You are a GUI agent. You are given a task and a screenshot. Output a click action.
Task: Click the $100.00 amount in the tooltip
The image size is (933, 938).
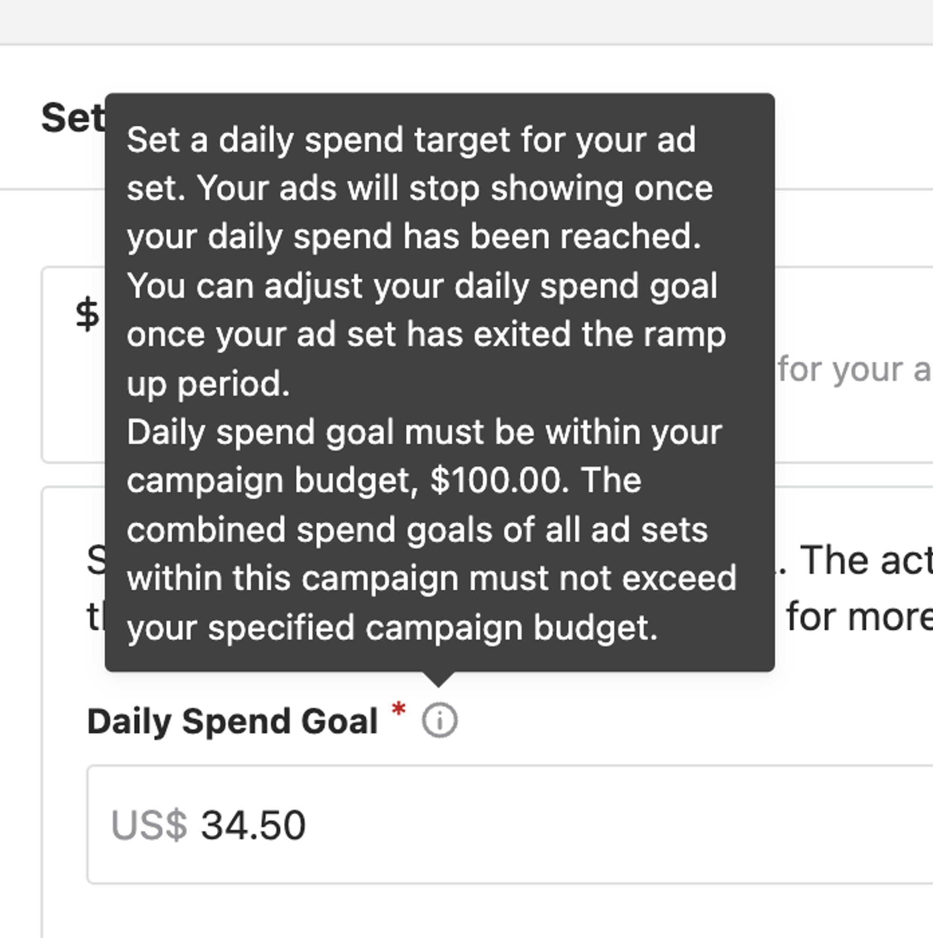[499, 480]
